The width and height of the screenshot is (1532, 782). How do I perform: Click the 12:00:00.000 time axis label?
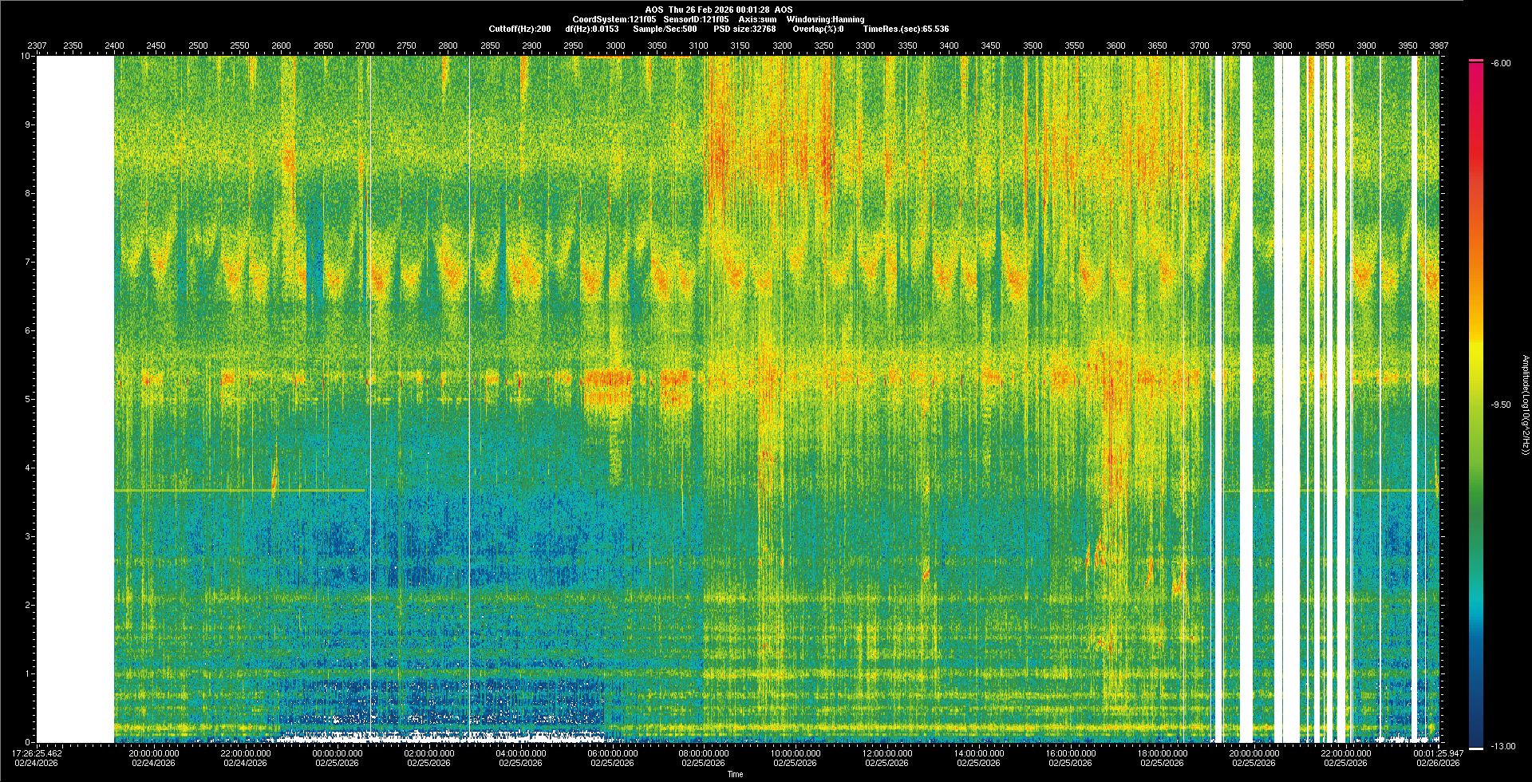click(x=886, y=753)
